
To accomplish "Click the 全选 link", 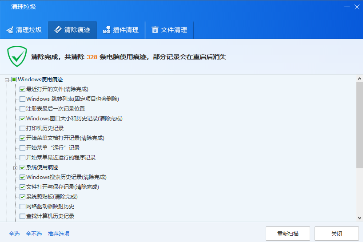I will click(x=14, y=234).
